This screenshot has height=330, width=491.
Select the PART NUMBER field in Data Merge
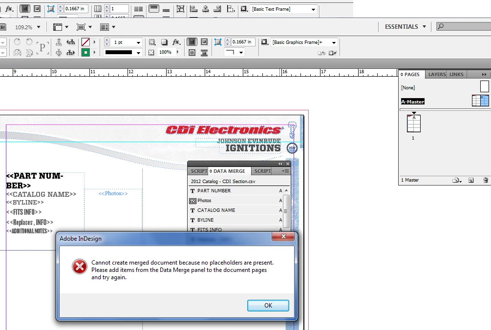[236, 191]
